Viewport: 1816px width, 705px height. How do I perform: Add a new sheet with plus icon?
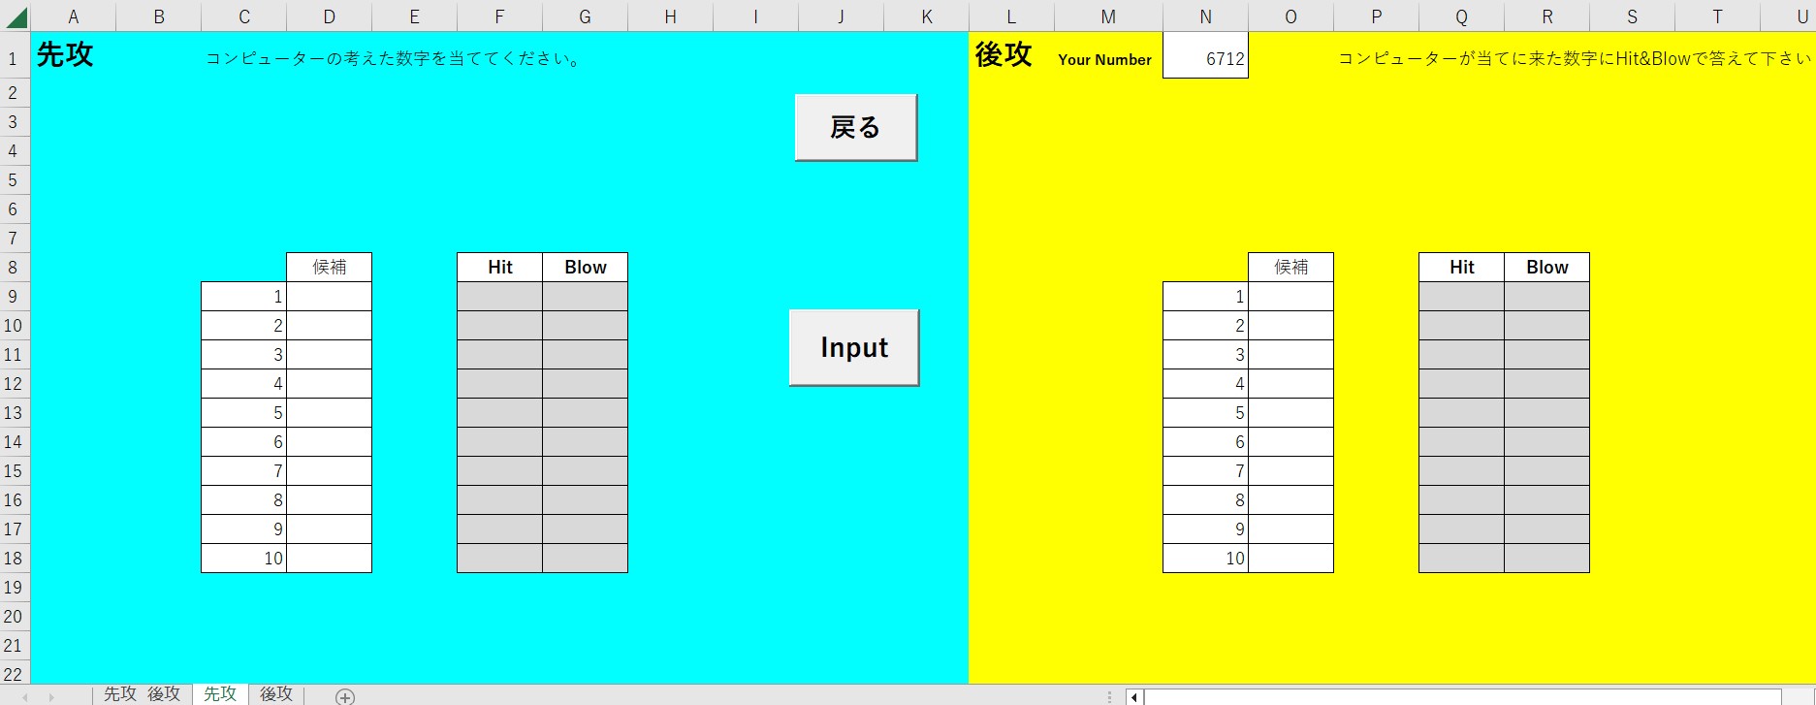point(345,696)
